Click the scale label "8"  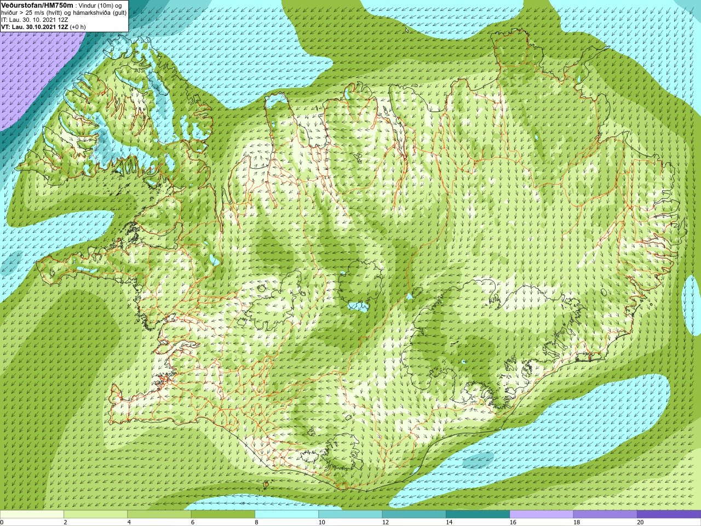256,522
